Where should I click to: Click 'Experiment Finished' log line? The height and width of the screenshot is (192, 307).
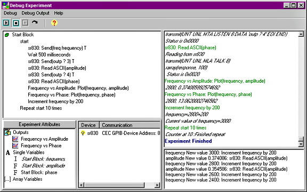(188, 141)
